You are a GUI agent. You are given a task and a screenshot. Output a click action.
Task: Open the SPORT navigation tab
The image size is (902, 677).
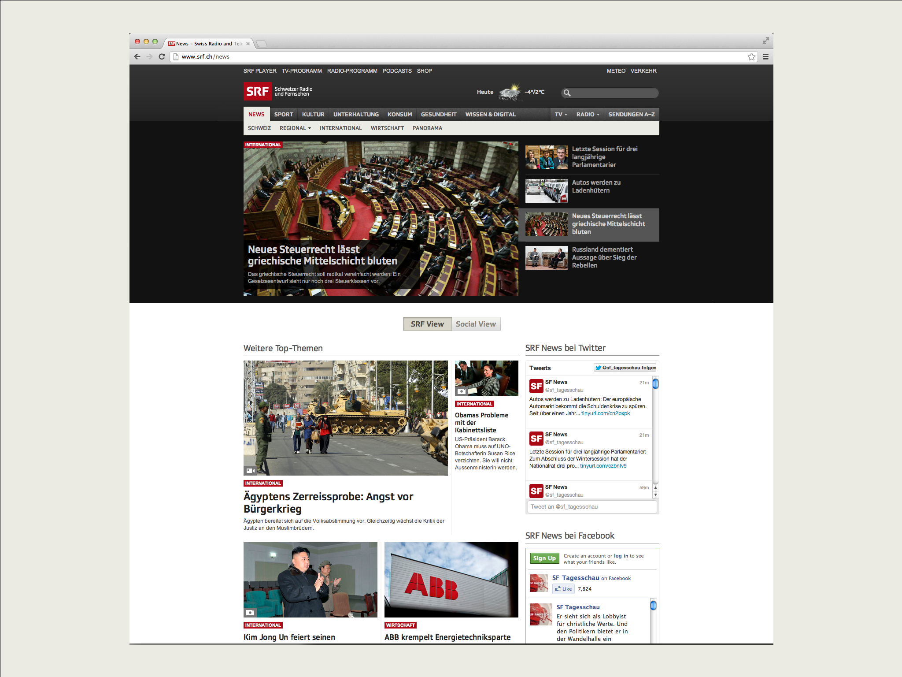coord(283,114)
